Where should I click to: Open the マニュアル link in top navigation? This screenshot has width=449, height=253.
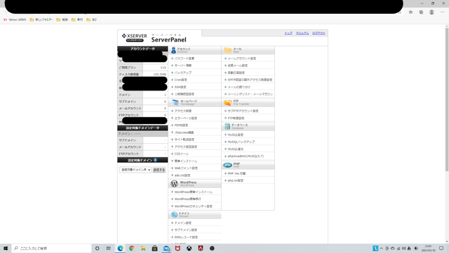tap(302, 33)
